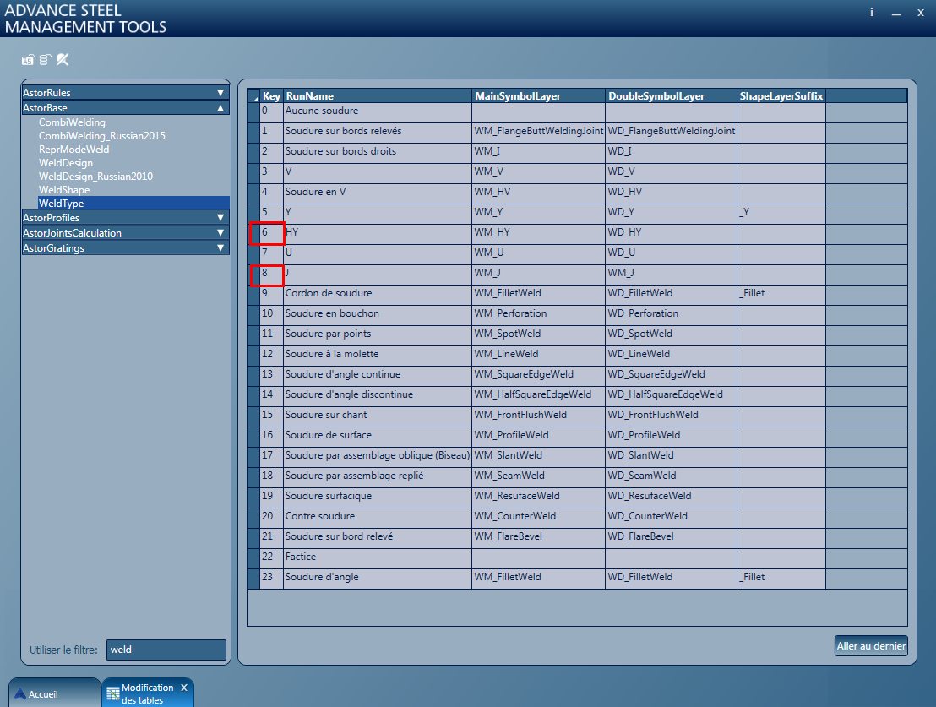This screenshot has width=936, height=707.
Task: Click the select-all corner of the table
Action: click(x=253, y=96)
